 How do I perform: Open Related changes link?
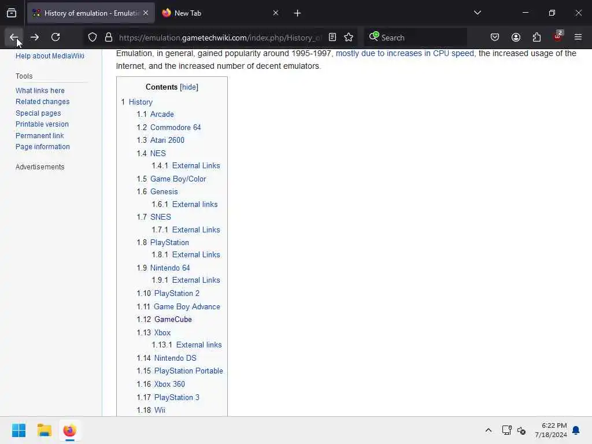tap(42, 102)
